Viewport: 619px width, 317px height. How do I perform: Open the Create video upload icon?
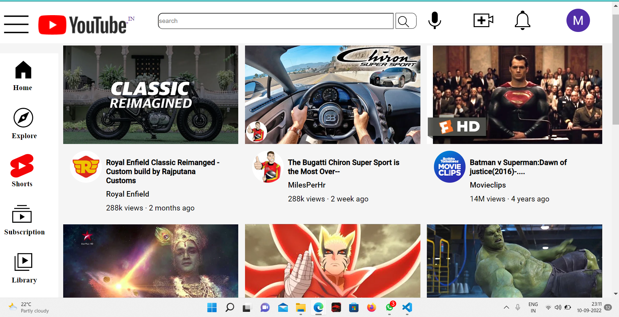tap(482, 20)
